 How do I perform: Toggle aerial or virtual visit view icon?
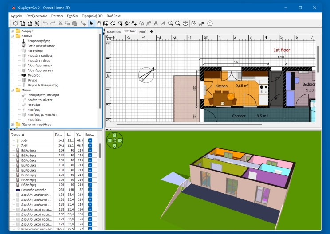coord(185,23)
